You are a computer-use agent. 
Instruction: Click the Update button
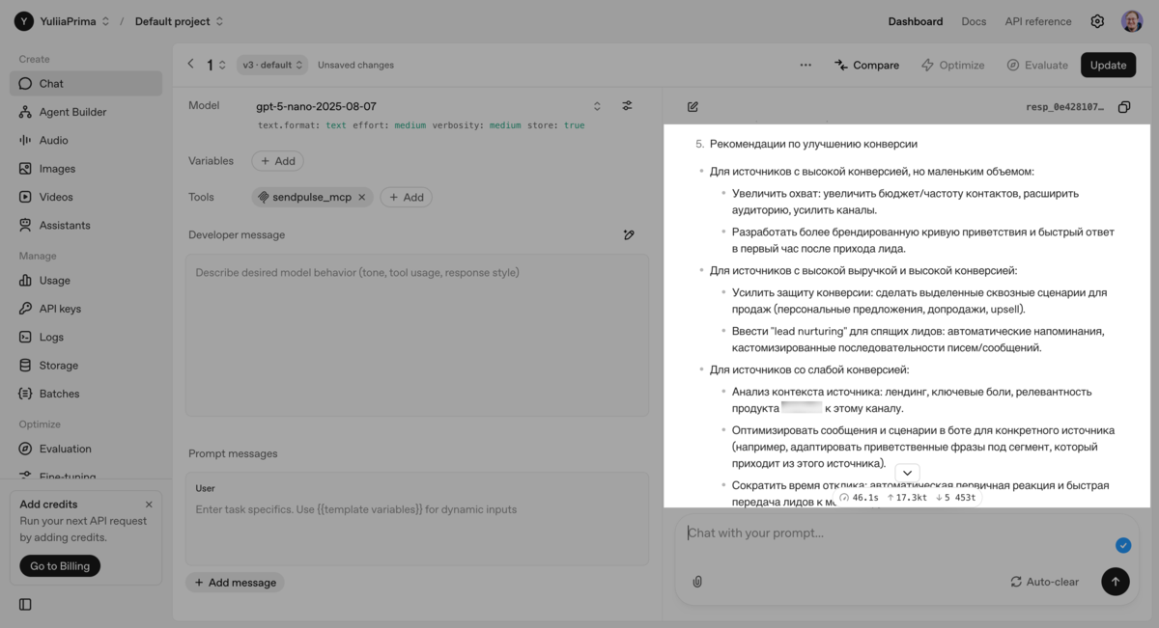(1108, 65)
